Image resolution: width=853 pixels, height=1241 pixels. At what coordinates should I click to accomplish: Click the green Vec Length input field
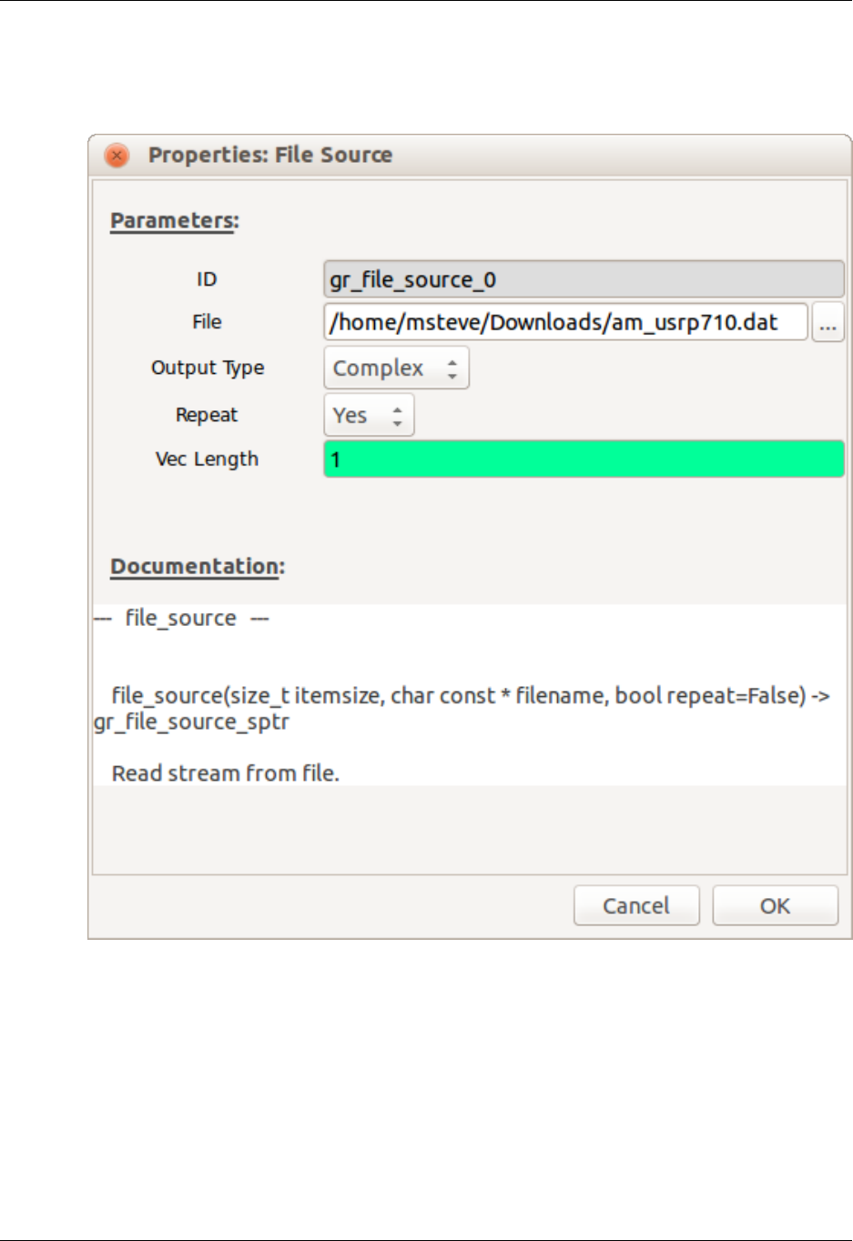pyautogui.click(x=584, y=459)
